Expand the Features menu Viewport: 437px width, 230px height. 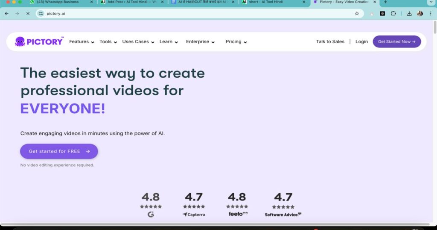tap(82, 41)
